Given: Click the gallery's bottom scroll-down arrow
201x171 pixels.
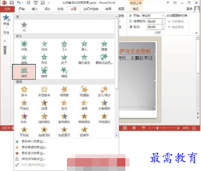Looking at the screenshot, I should 116,136.
